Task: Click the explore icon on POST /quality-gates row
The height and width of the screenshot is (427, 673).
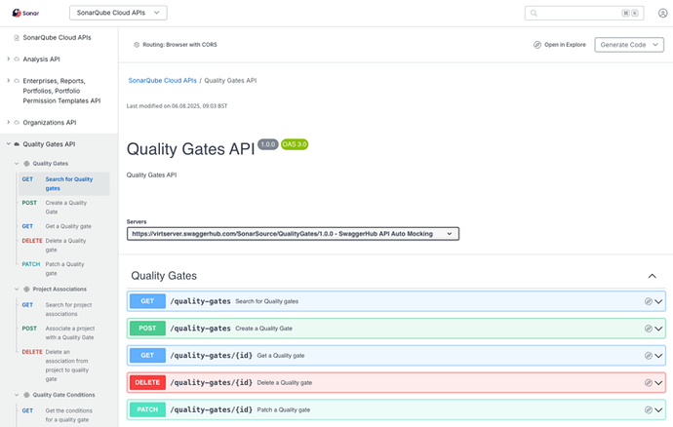Action: point(648,329)
